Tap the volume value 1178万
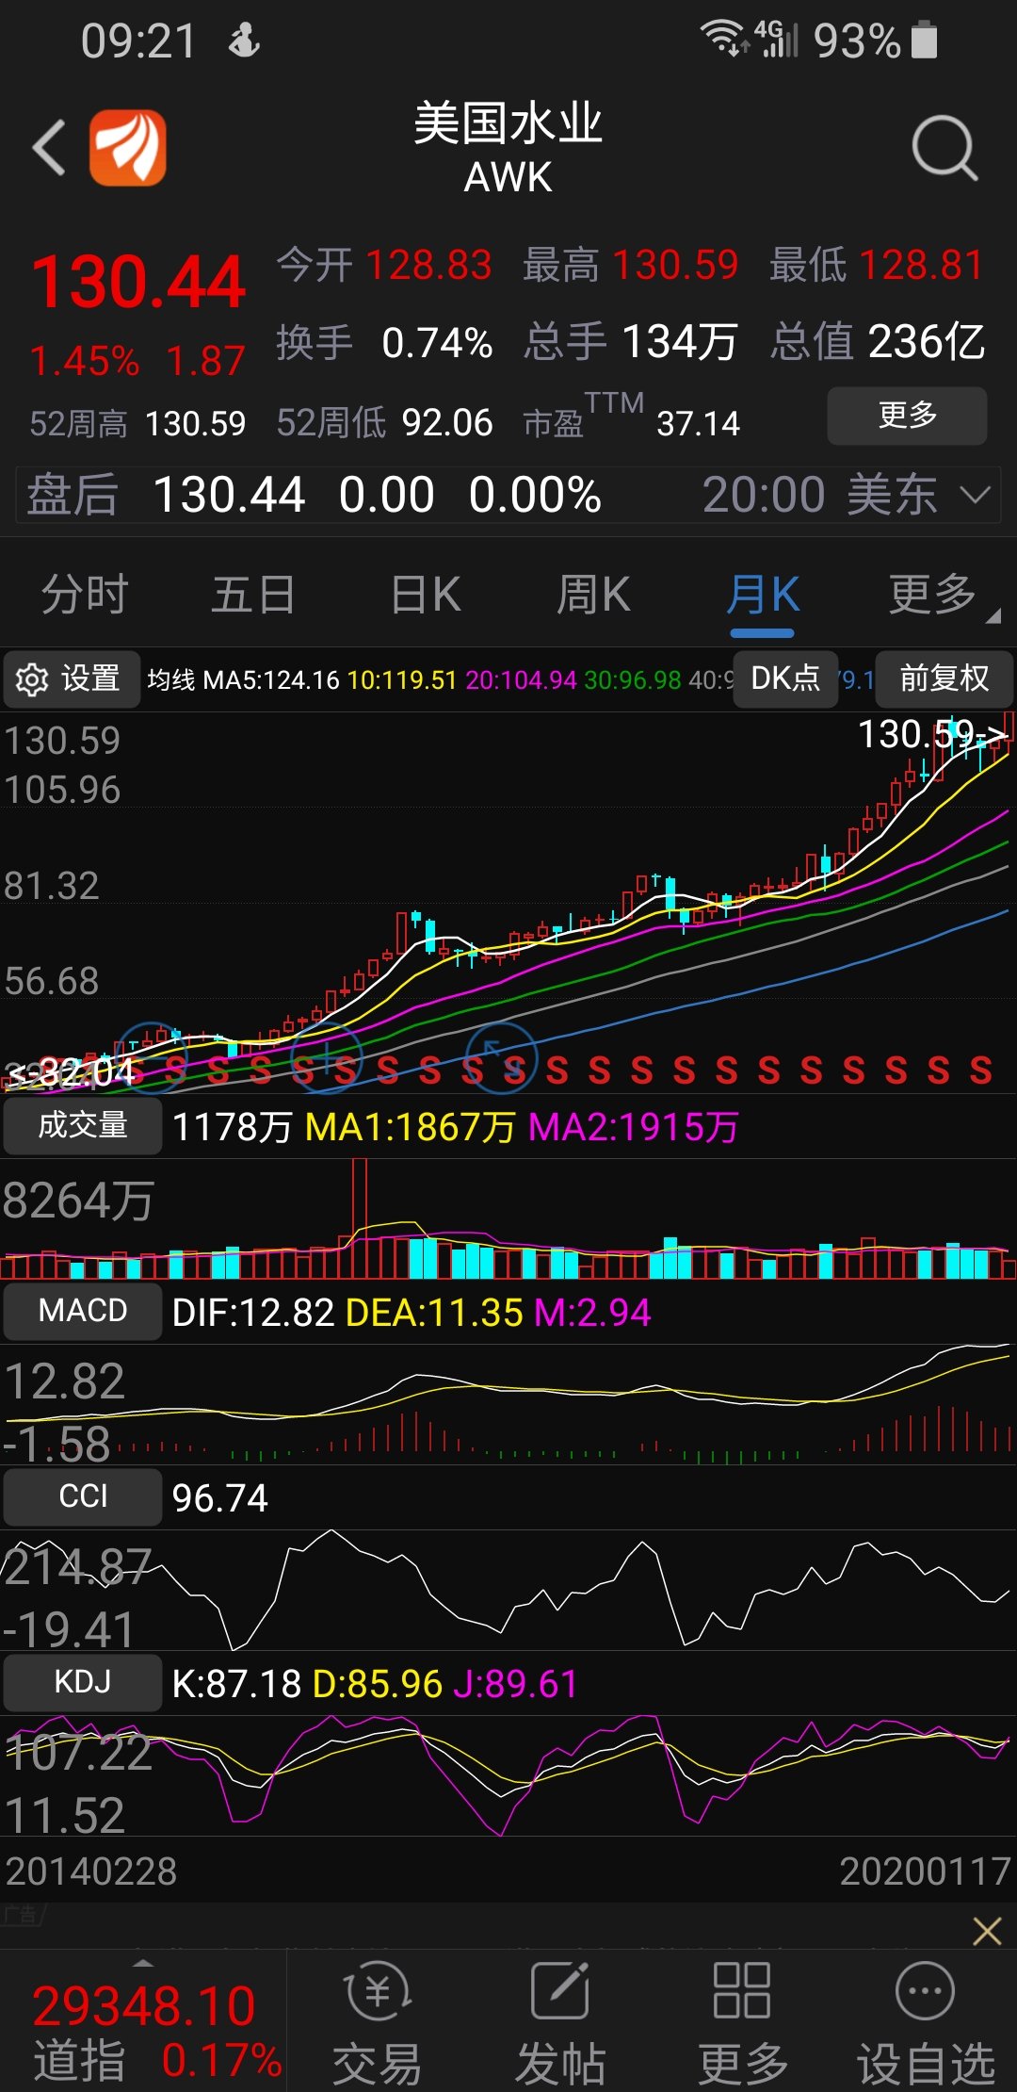The height and width of the screenshot is (2092, 1017). 232,1126
